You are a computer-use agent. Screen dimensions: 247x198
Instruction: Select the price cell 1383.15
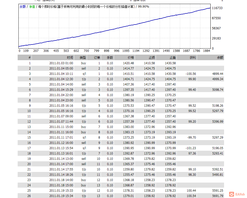point(128,132)
